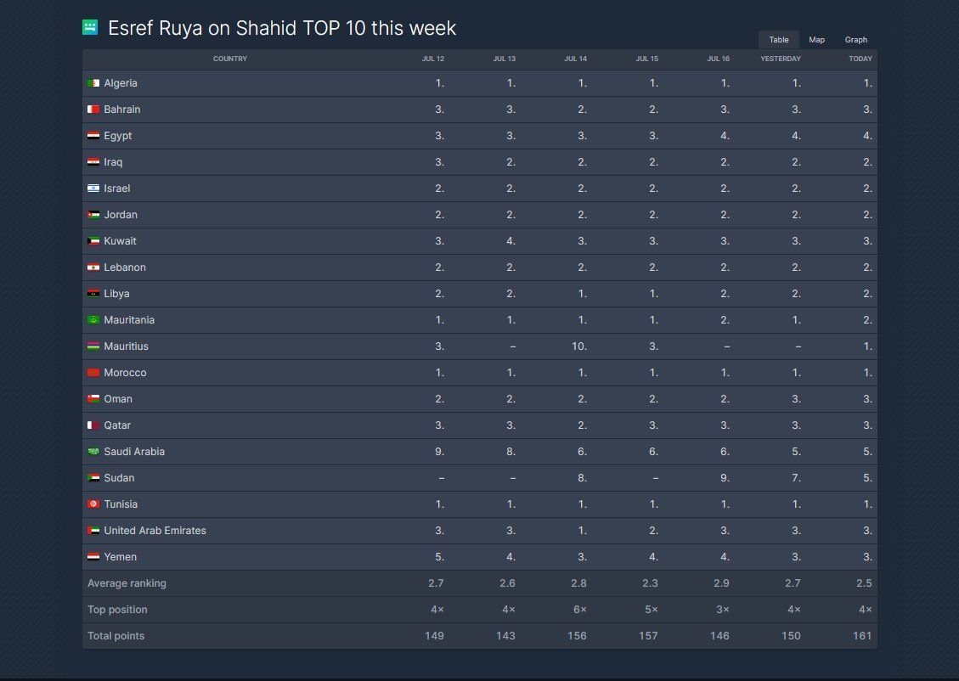Viewport: 959px width, 681px height.
Task: Switch to the Map tab
Action: (x=816, y=40)
